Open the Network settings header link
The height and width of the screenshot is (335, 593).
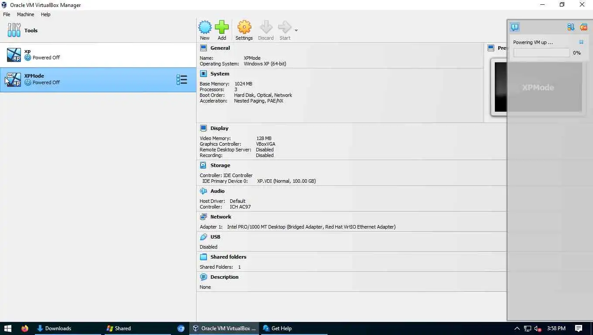221,217
